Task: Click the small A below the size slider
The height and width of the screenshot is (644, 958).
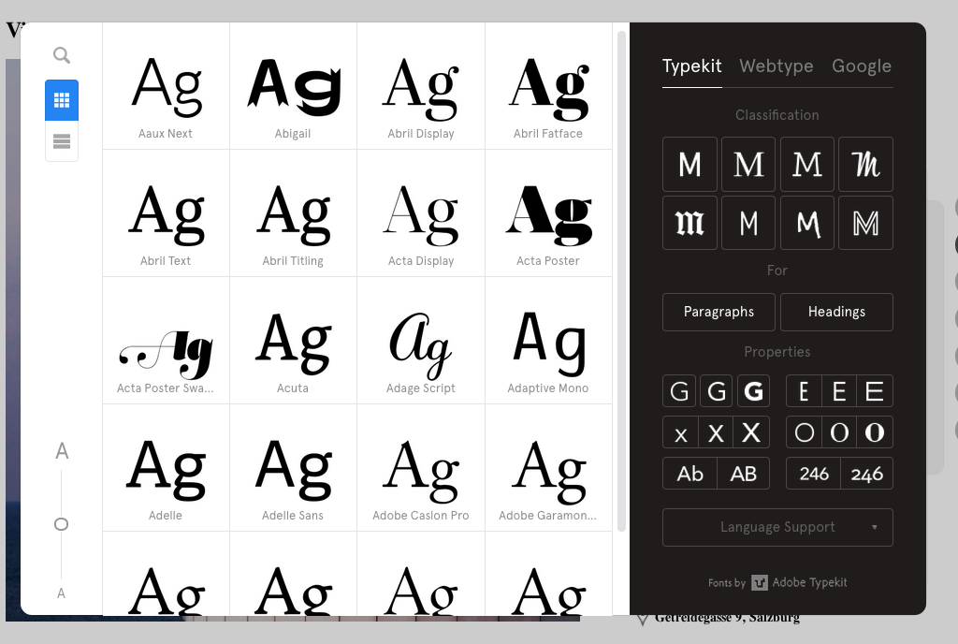Action: (x=61, y=593)
